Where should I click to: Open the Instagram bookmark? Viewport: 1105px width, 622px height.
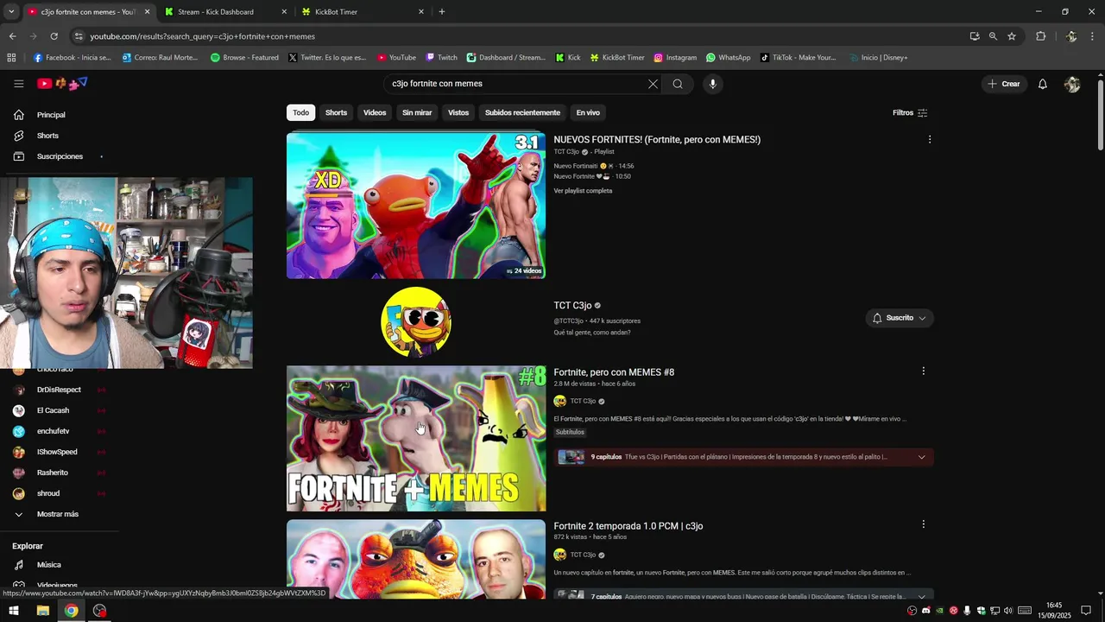675,58
